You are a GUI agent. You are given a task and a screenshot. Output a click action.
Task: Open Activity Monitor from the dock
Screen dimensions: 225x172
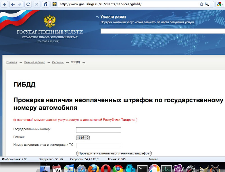coord(166,169)
